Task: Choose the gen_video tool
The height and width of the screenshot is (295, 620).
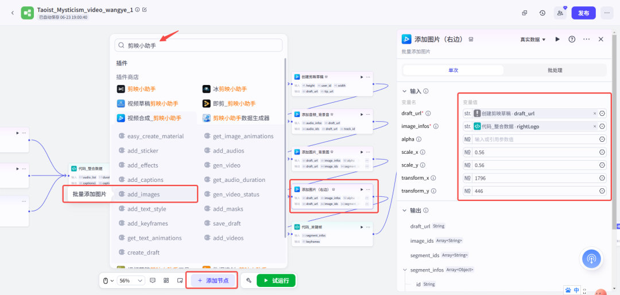Action: click(x=226, y=165)
